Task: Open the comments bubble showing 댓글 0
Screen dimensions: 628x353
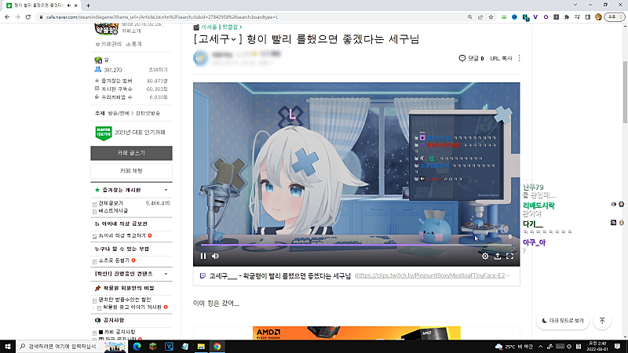Action: (471, 58)
